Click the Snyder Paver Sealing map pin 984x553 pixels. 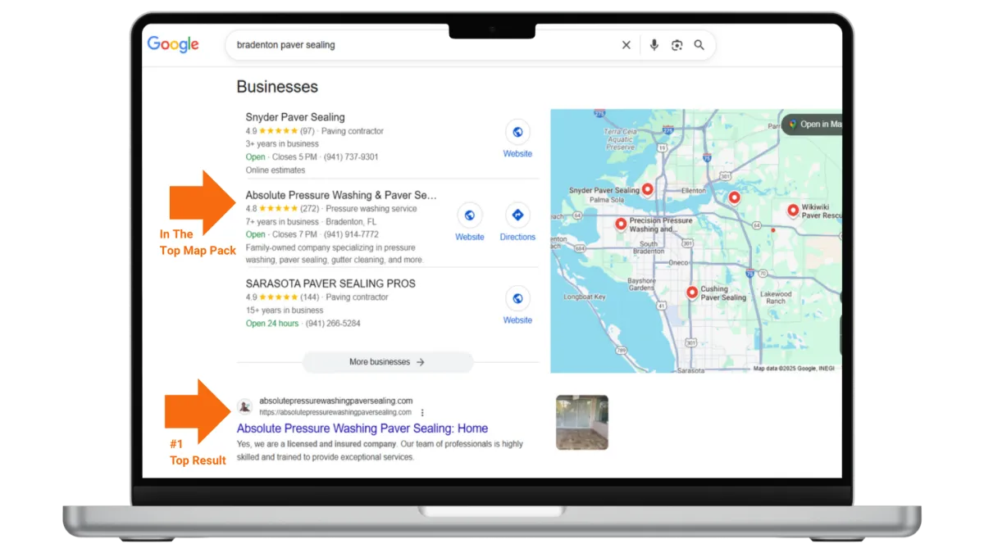[x=647, y=189]
